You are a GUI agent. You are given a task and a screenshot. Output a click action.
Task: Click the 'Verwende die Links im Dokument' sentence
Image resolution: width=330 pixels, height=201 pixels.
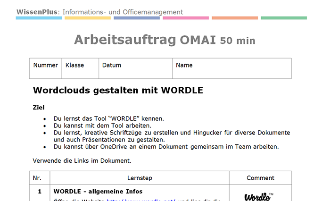(x=82, y=161)
